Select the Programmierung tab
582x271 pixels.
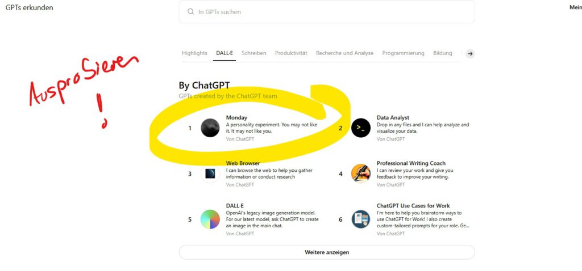pyautogui.click(x=403, y=53)
